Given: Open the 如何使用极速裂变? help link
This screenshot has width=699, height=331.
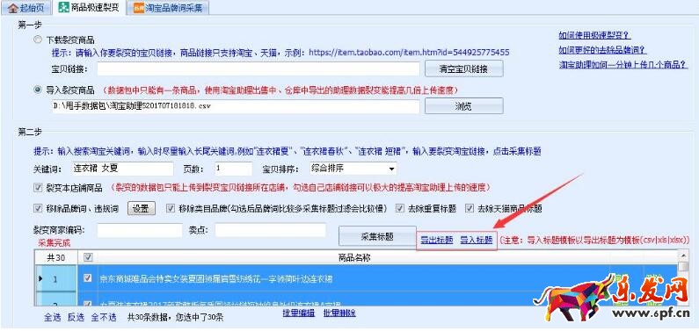Looking at the screenshot, I should click(594, 36).
